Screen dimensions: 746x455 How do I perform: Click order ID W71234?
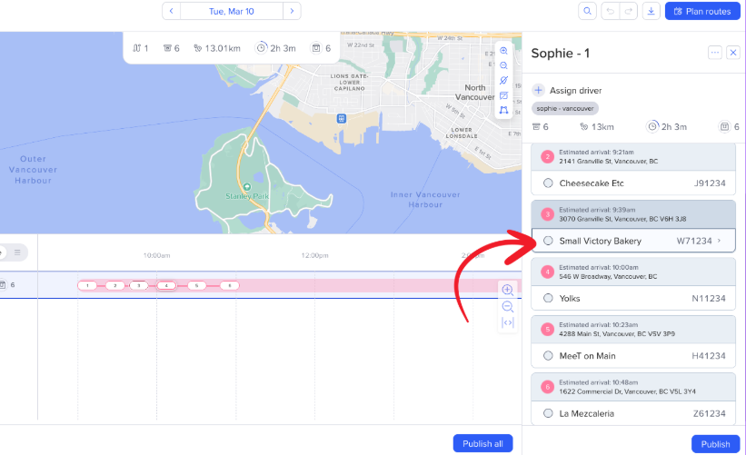694,241
